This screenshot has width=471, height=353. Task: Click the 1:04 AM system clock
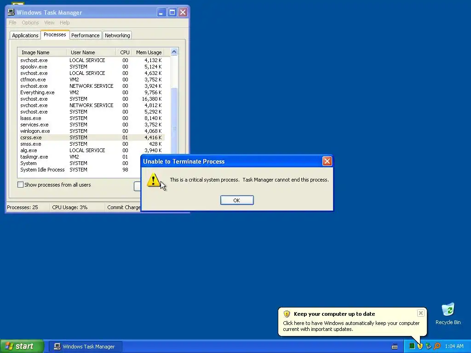tap(454, 346)
